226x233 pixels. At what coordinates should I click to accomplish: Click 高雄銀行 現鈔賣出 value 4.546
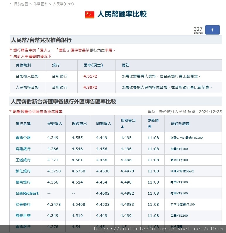(77, 149)
